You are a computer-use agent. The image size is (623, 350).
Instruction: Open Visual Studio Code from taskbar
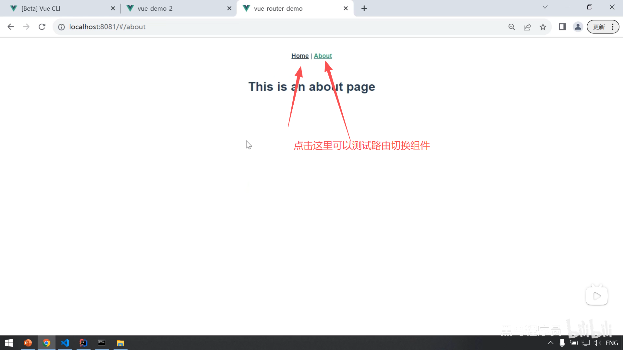65,343
